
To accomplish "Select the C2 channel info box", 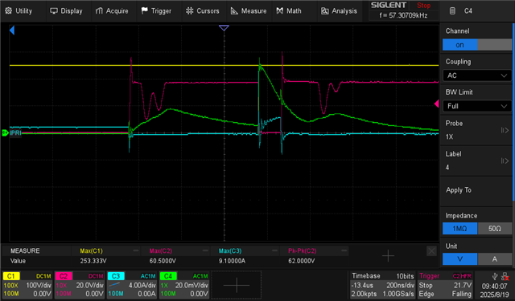I will (x=80, y=285).
